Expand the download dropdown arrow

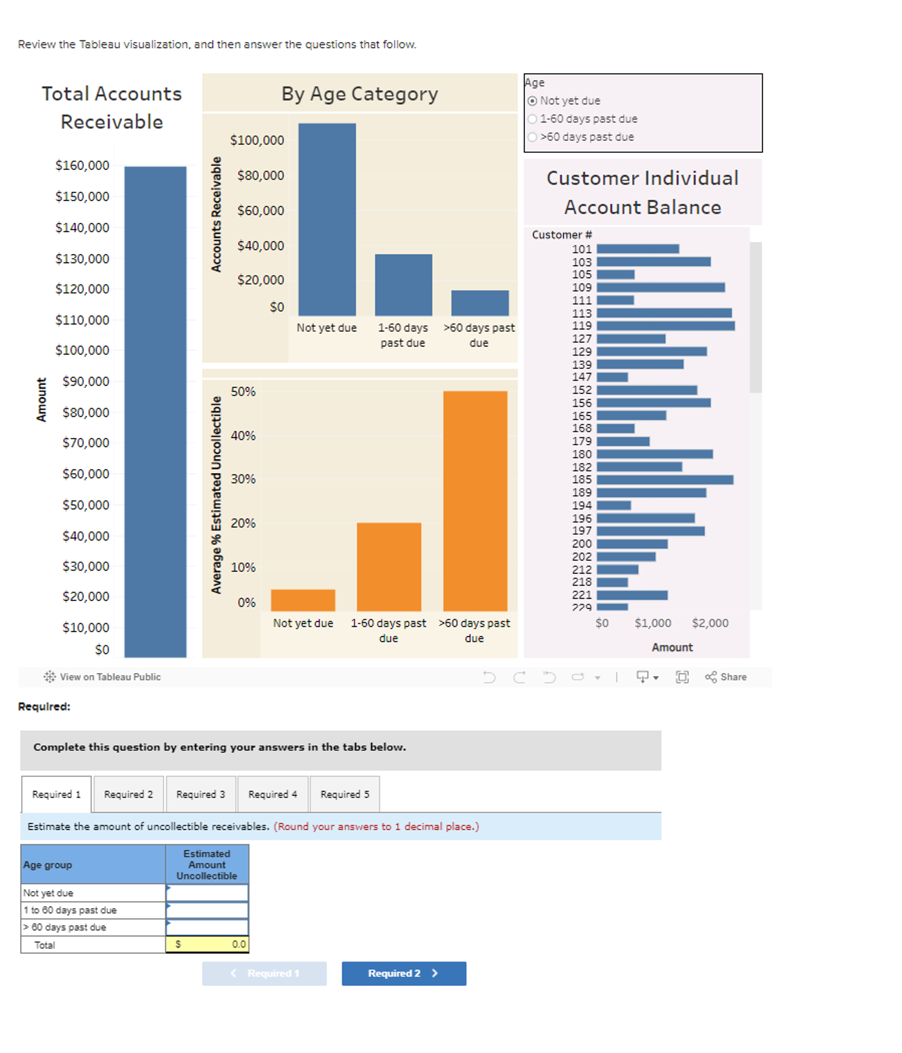[656, 678]
